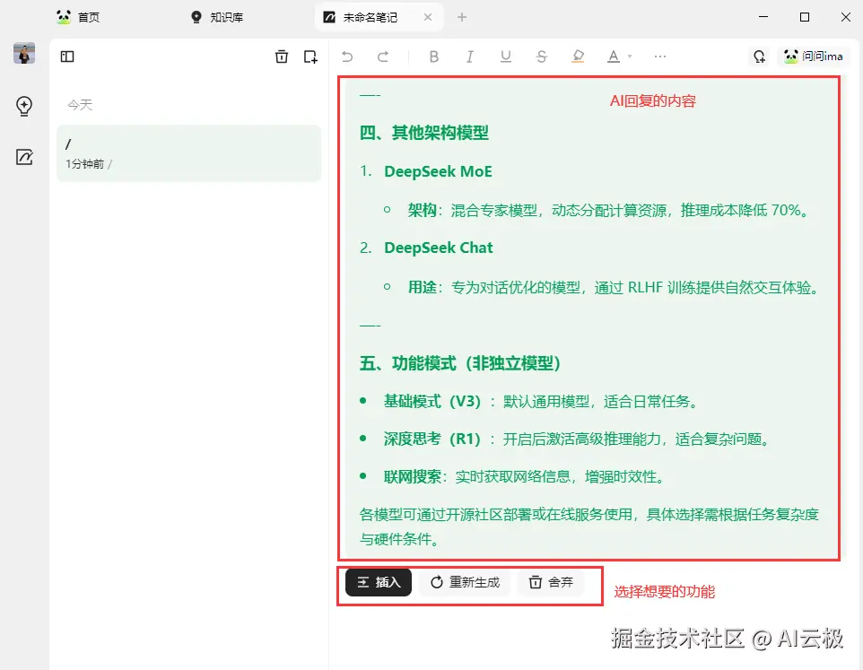This screenshot has height=670, width=863.
Task: Regenerate response with 重新生成
Action: point(465,582)
